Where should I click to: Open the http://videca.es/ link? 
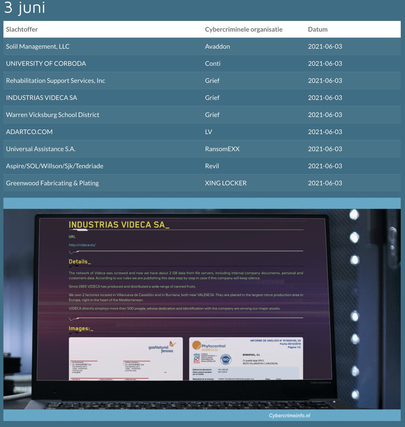82,245
